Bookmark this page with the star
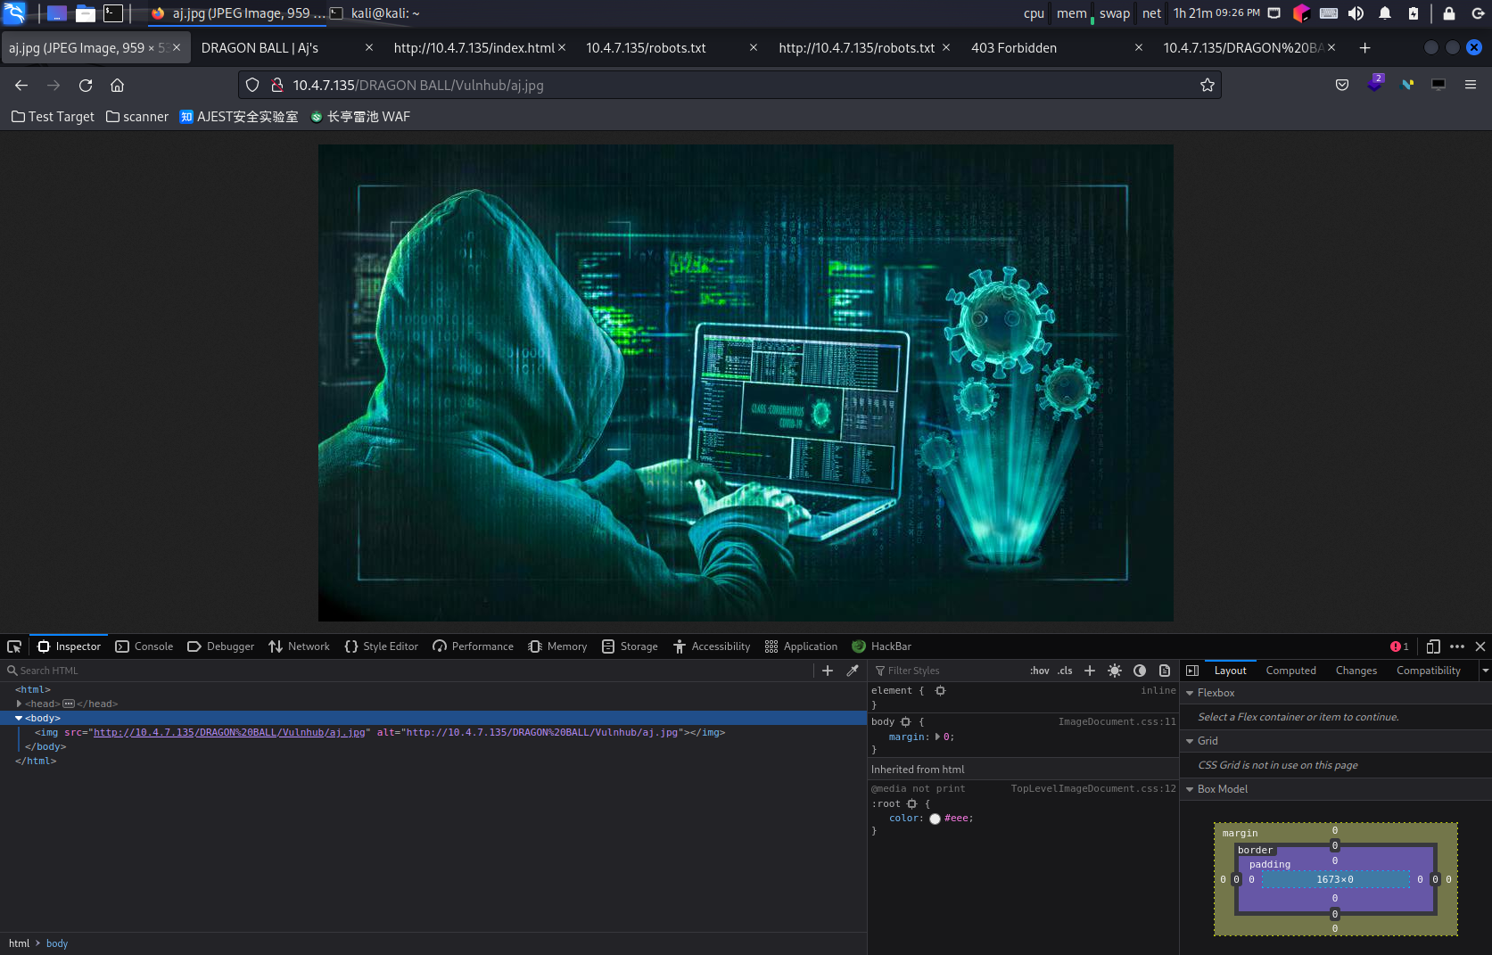 pyautogui.click(x=1208, y=86)
